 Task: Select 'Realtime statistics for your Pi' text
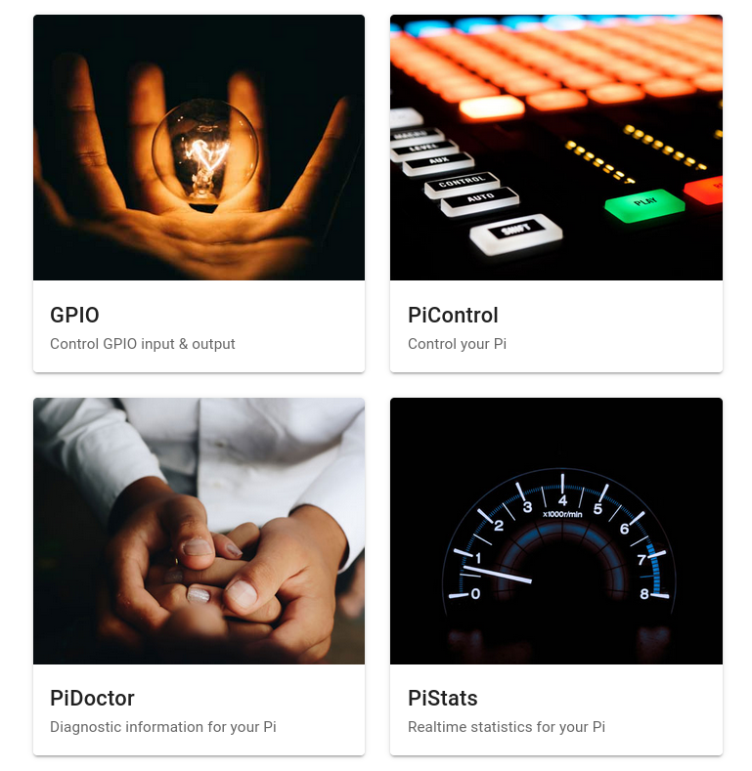[507, 727]
